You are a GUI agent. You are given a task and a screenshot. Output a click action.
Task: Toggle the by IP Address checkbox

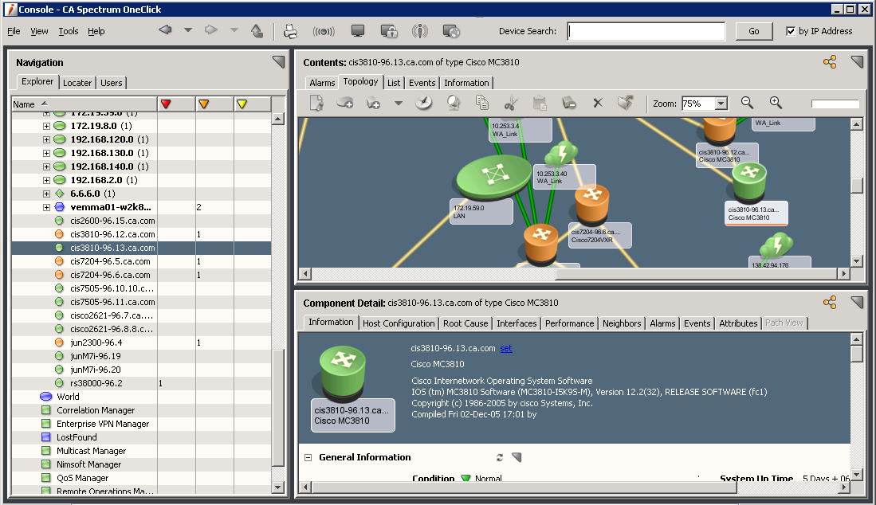[791, 31]
